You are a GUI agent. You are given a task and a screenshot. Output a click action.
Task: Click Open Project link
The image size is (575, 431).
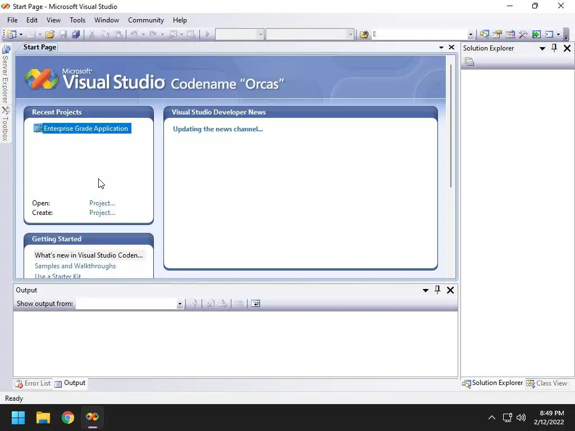point(102,203)
